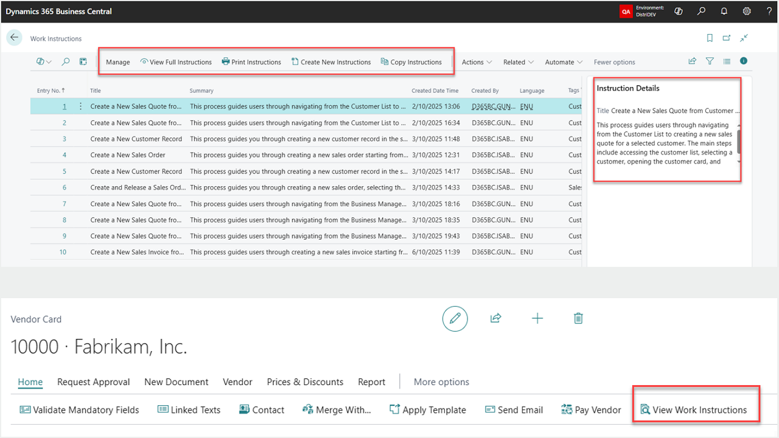Open entry number 6 link
Screen dimensions: 779x438
pyautogui.click(x=64, y=187)
